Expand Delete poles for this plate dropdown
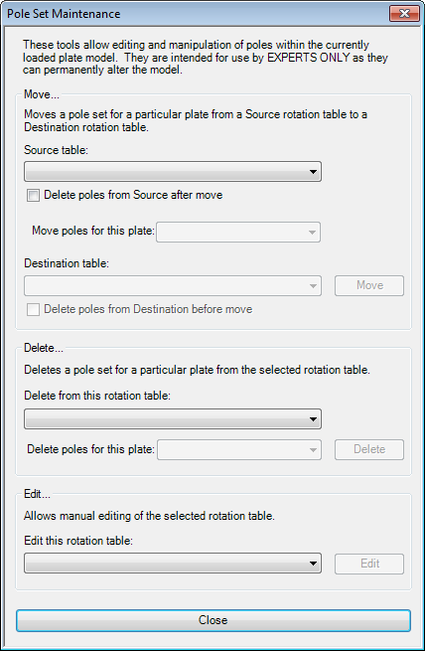425x651 pixels. pyautogui.click(x=239, y=449)
